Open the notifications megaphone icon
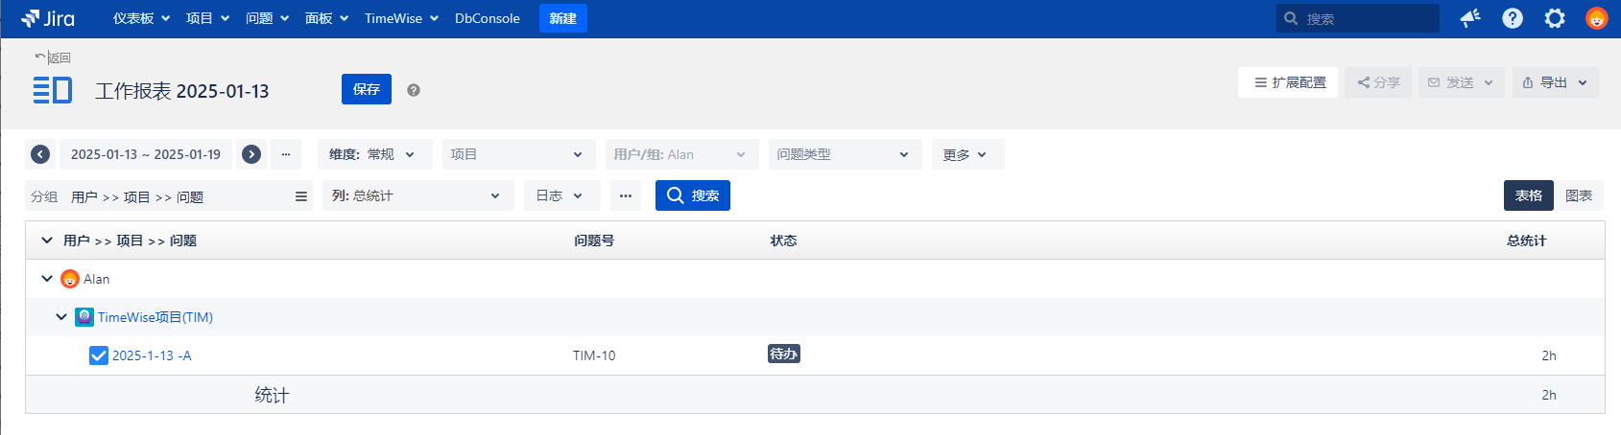Viewport: 1621px width, 435px height. tap(1469, 18)
